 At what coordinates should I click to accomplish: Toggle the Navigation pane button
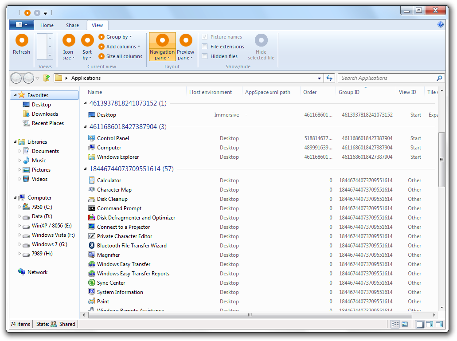tap(162, 47)
